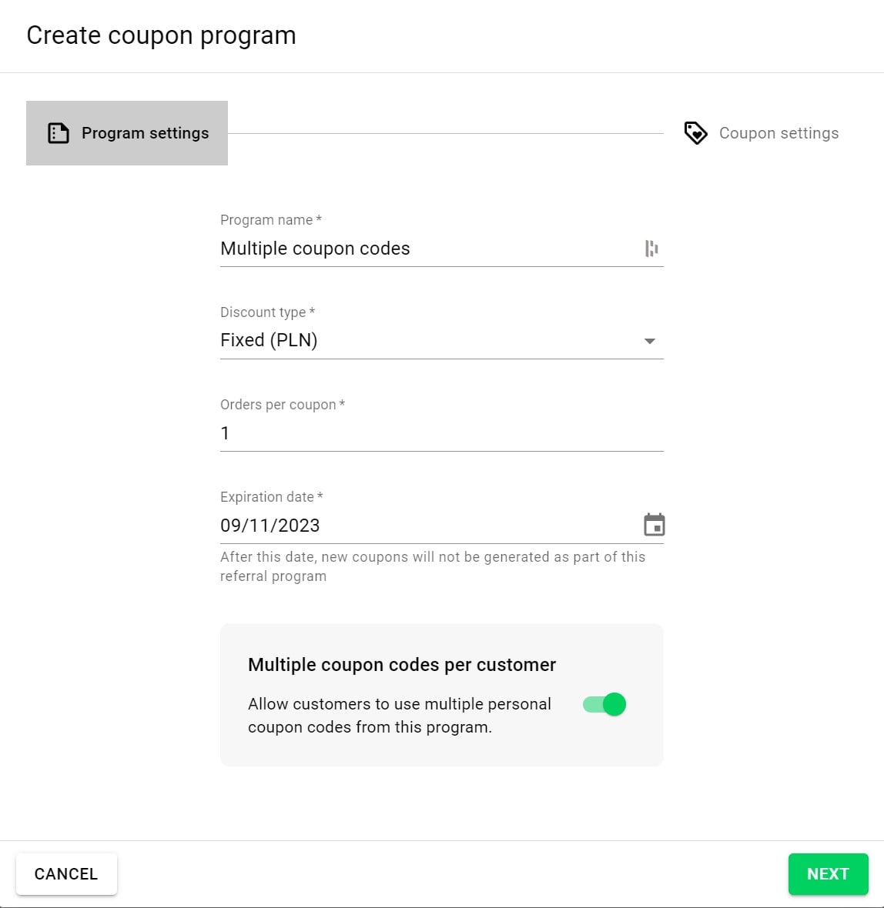Click the 'Multiple coupon codes per customer' heading
This screenshot has width=884, height=908.
point(401,665)
